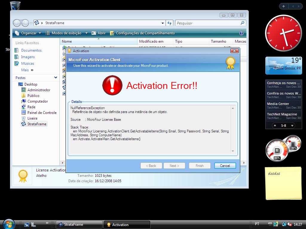Click the muted volume tray icon
Screen dimensions: 306x229
(x=289, y=224)
